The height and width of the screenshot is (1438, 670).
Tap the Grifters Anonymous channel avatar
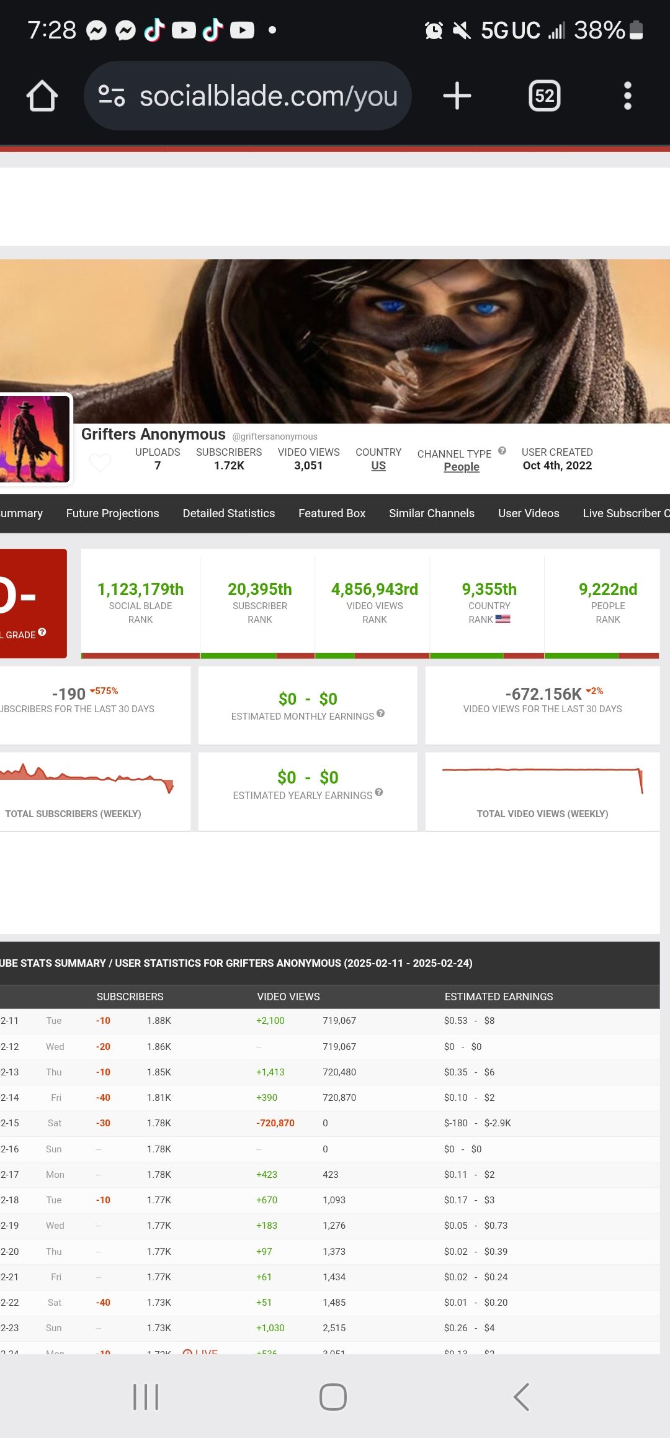tap(35, 438)
